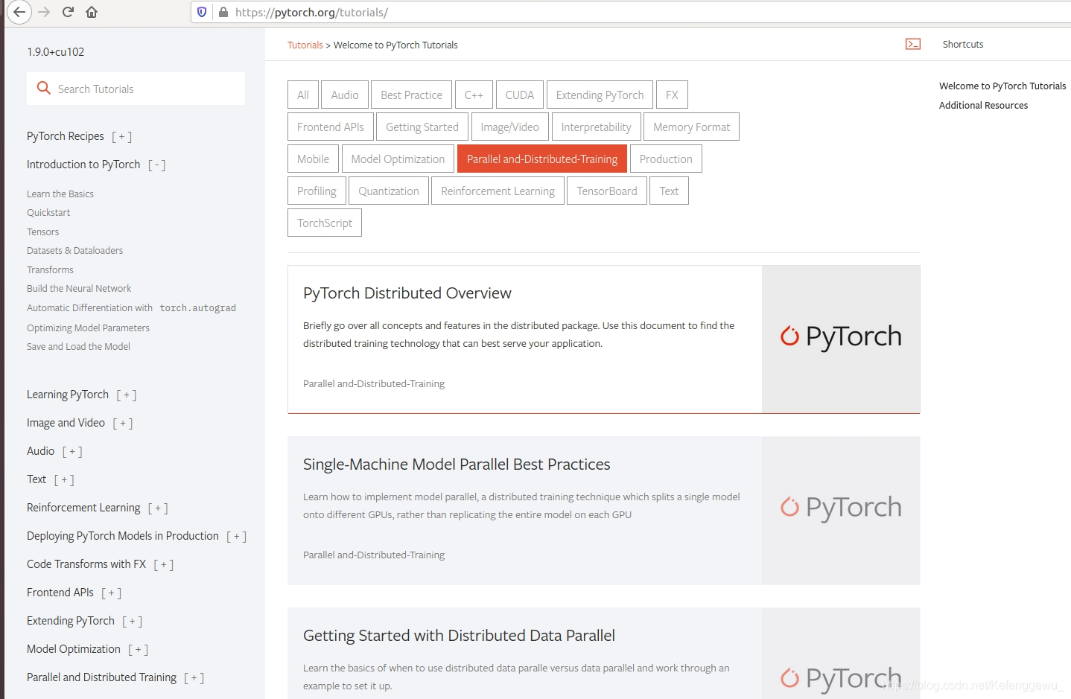The height and width of the screenshot is (699, 1071).
Task: Select the Text filter tag button
Action: (x=669, y=191)
